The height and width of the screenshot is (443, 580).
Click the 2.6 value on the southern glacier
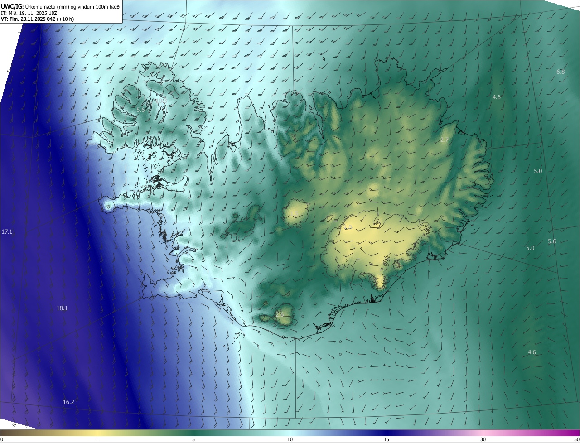(x=280, y=314)
